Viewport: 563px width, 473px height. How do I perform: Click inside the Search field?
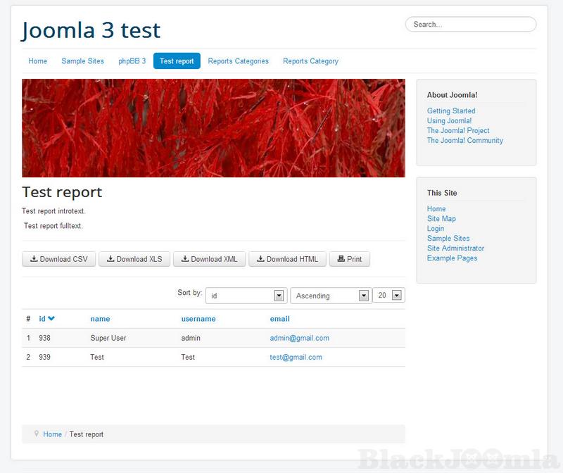(x=471, y=25)
